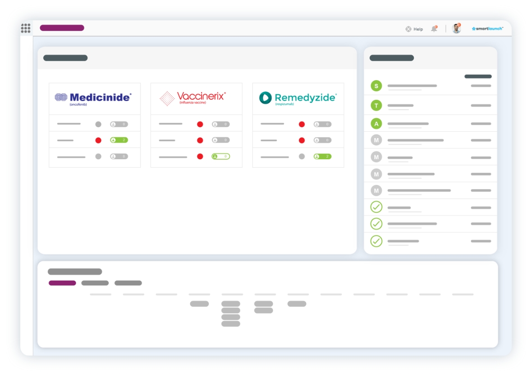Click dark link above the S row

tap(478, 76)
